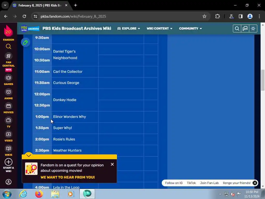Open user profile icon in sidebar

click(x=9, y=182)
